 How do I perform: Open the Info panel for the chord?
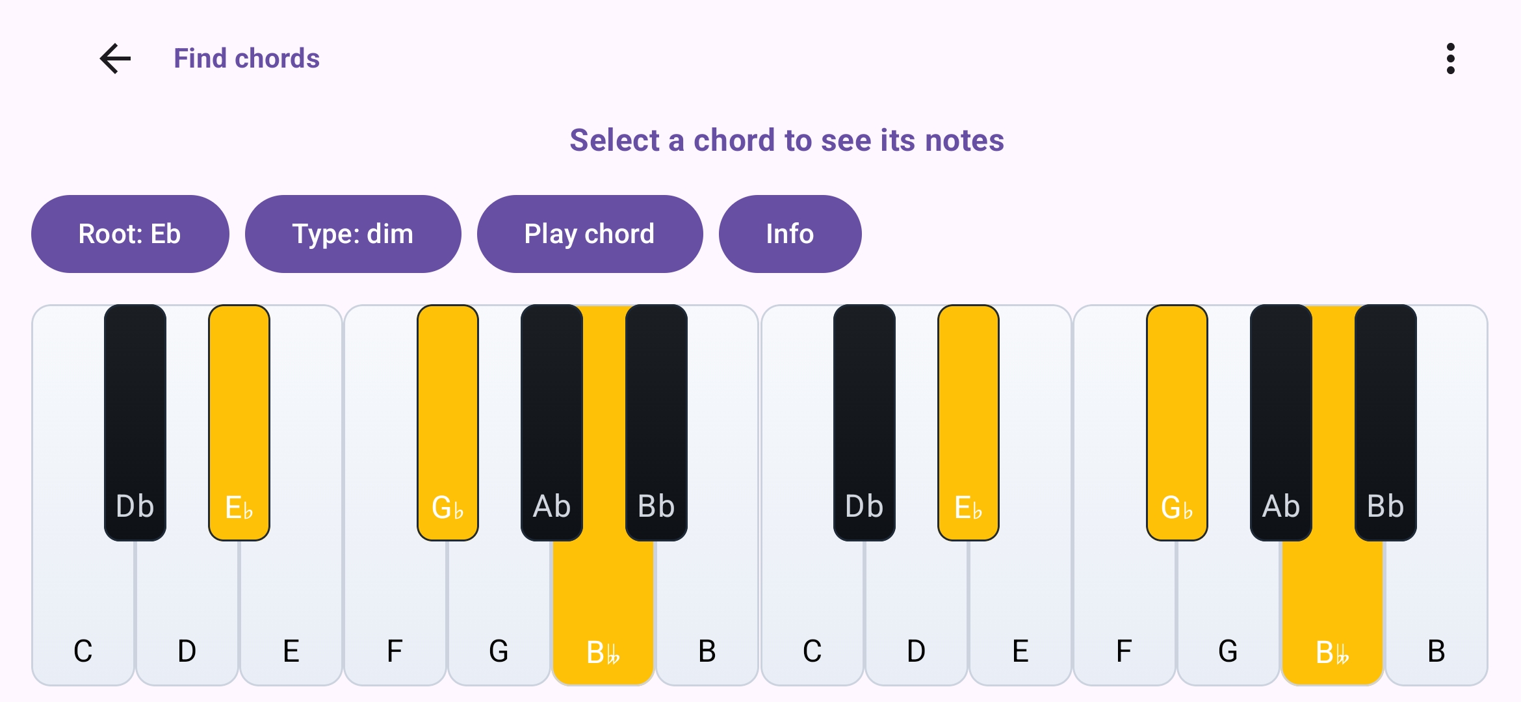790,233
